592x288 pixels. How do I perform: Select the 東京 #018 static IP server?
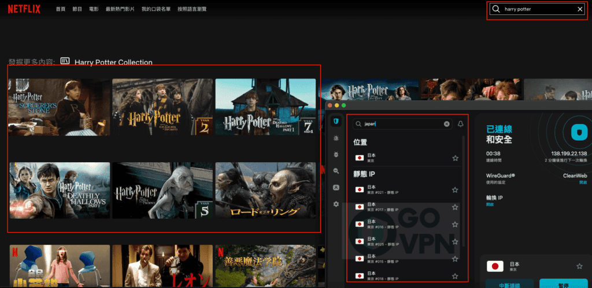coord(407,276)
